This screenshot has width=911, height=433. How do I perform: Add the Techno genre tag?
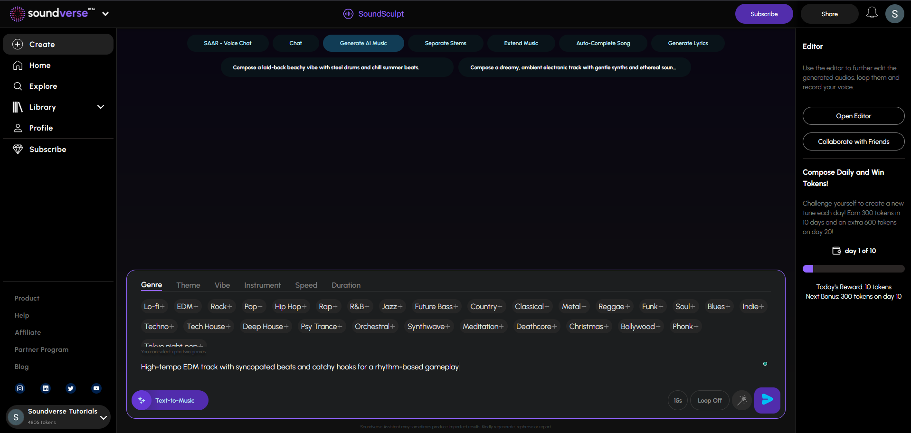coord(159,327)
